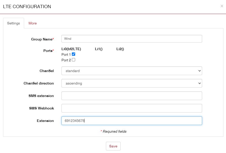226x153 pixels.
Task: Click into the SMS Webhook input box
Action: [x=132, y=108]
